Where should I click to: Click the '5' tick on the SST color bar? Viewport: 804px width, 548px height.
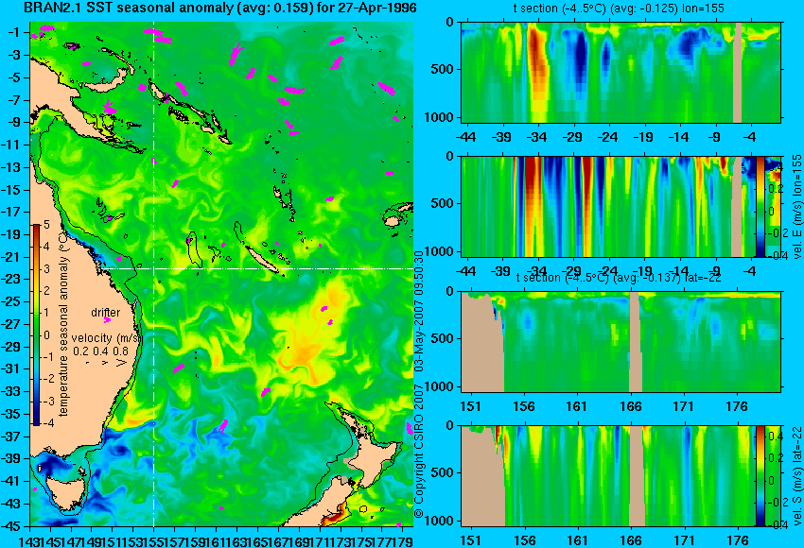click(x=46, y=225)
